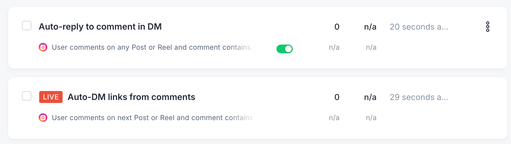Click the 0 runs count for Auto-reply

point(337,27)
